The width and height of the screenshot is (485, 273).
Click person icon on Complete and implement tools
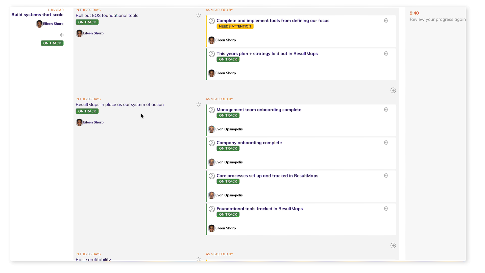point(212,21)
